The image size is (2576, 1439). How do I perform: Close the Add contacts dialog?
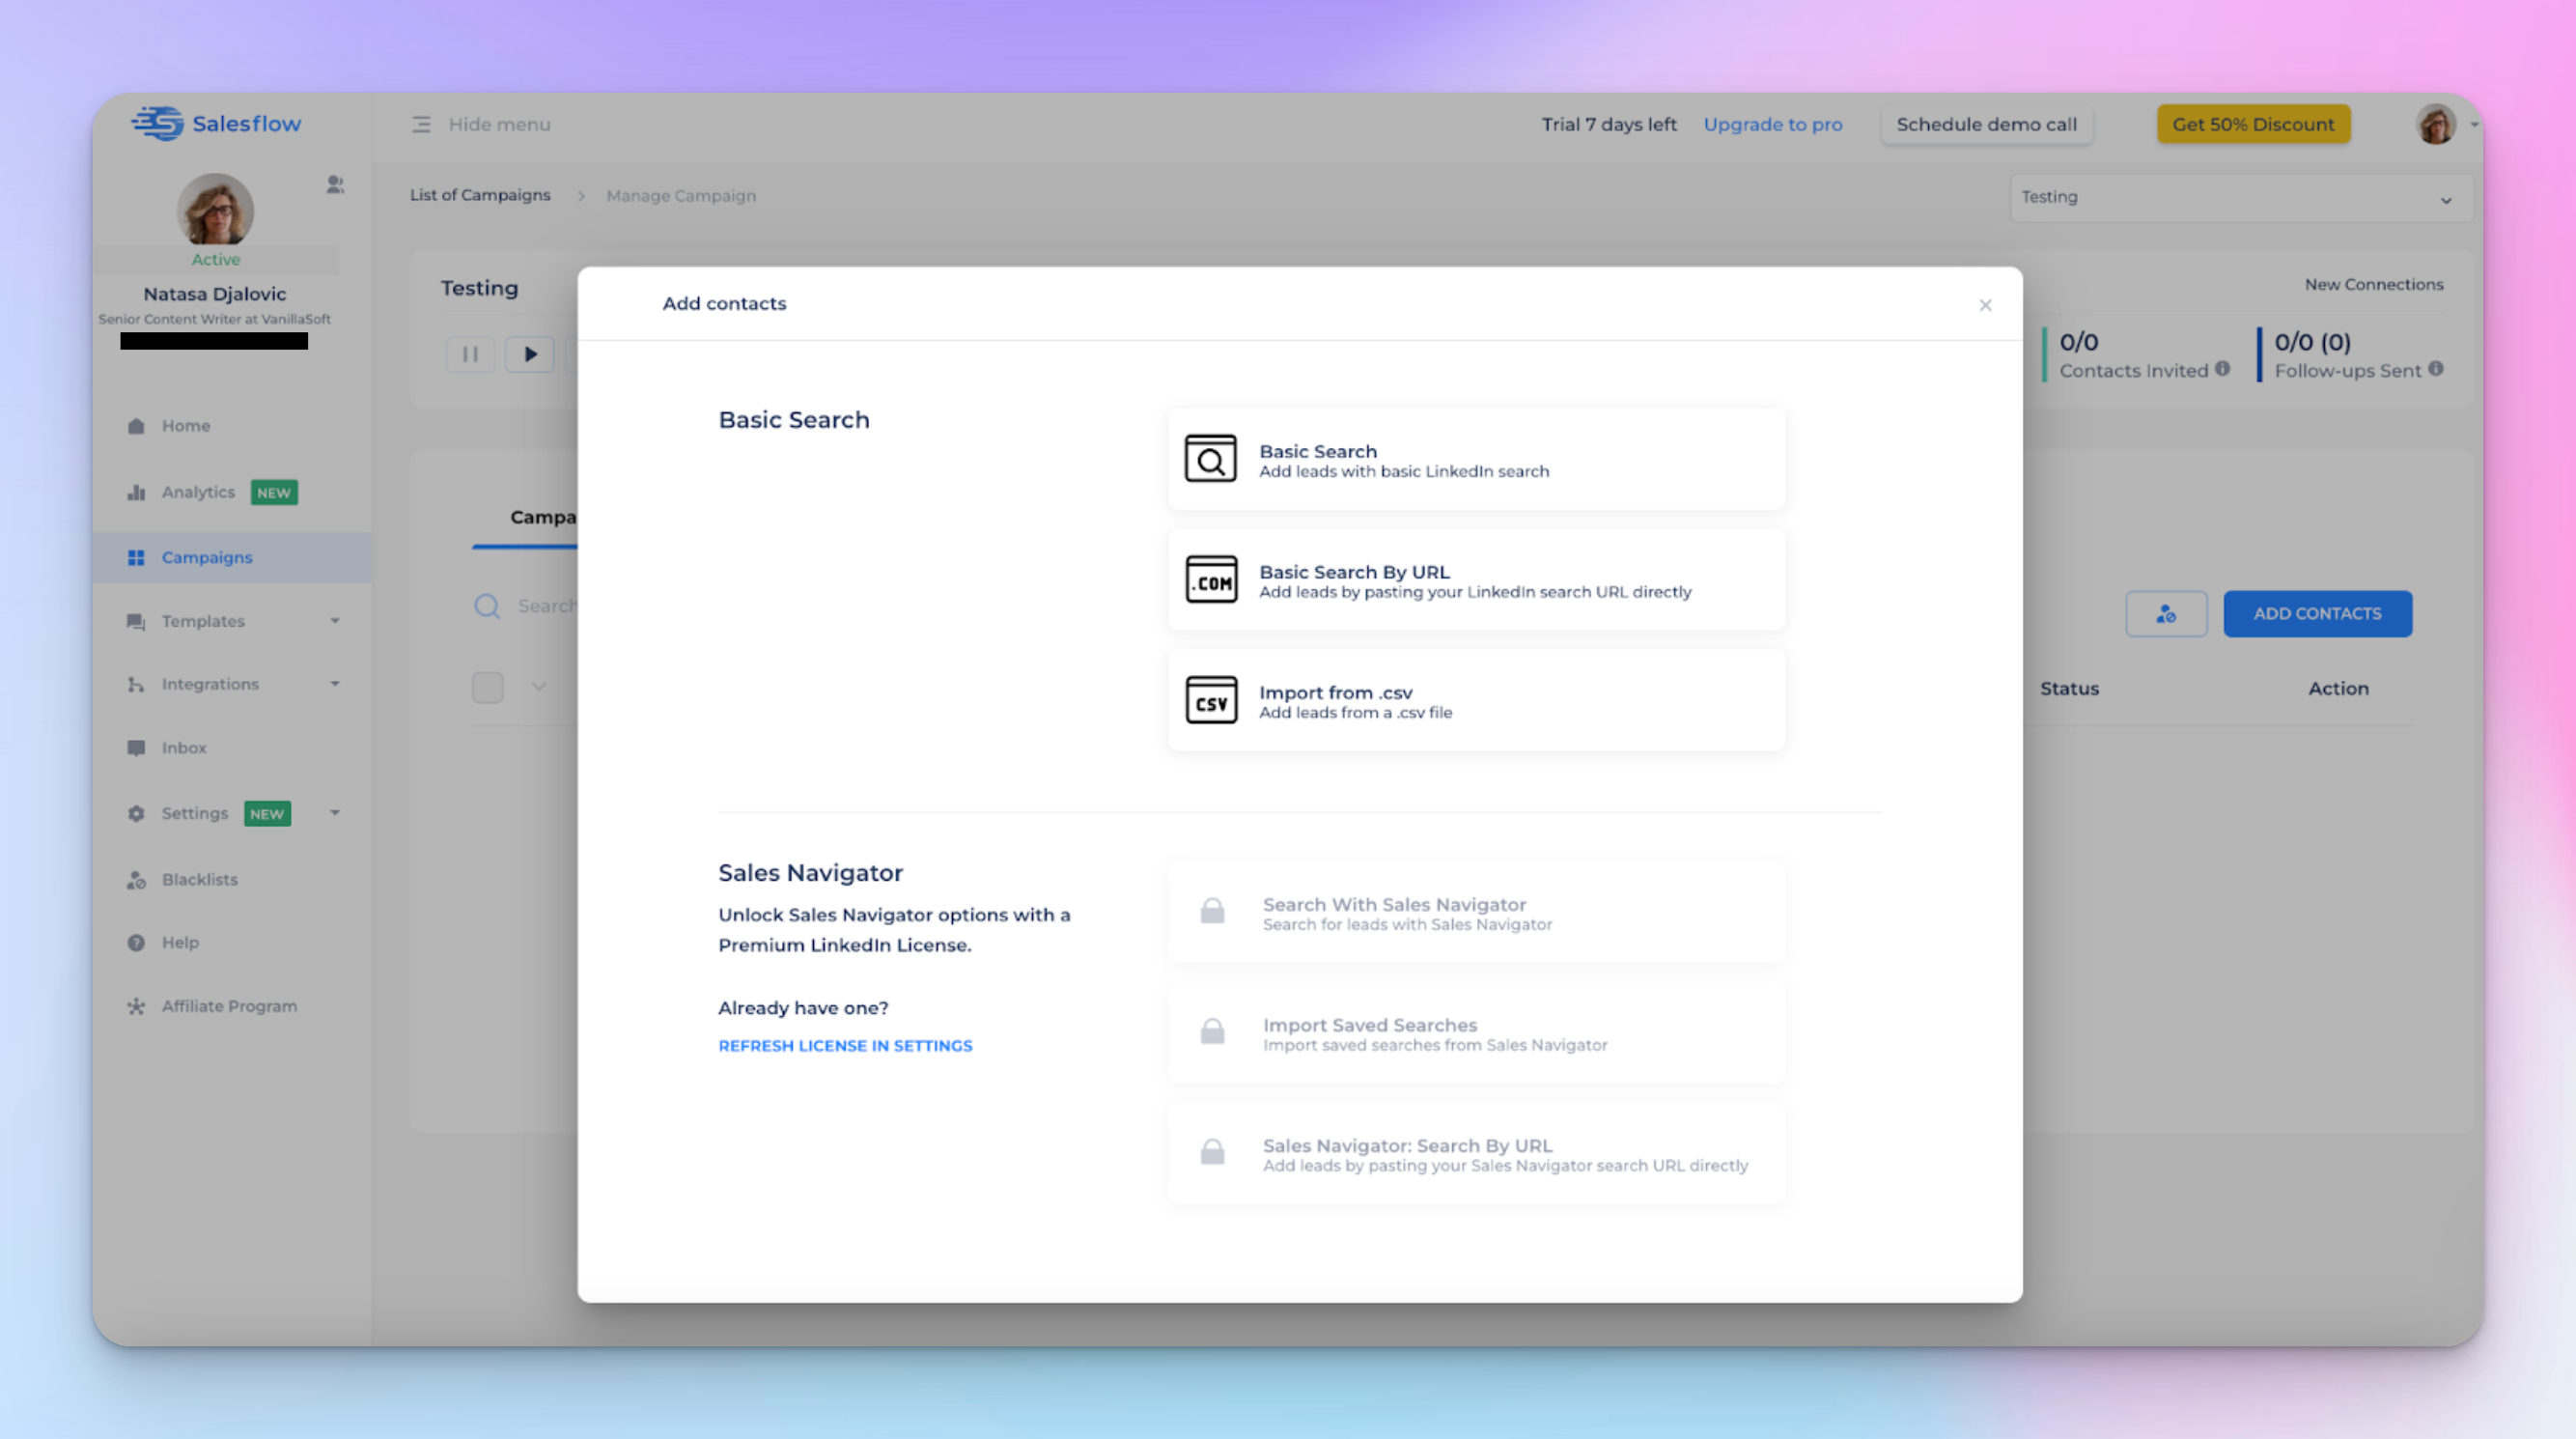tap(1985, 305)
